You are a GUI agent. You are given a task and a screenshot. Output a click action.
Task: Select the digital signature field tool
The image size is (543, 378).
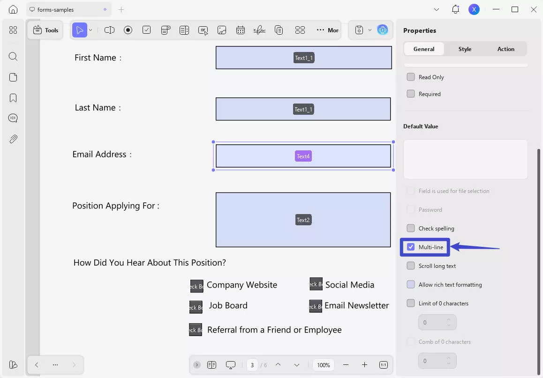(259, 30)
